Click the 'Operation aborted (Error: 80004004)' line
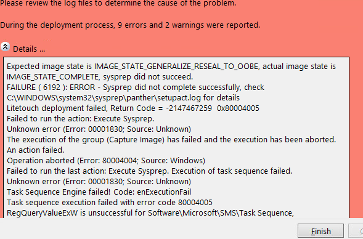Viewport: 363px width, 239px height. [106, 161]
